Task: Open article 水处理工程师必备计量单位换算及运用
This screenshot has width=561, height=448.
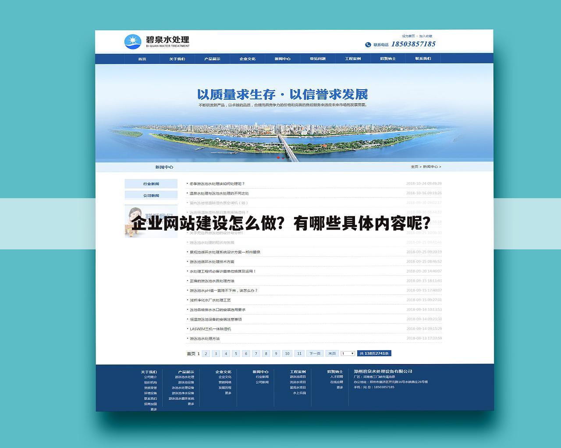Action: (223, 271)
